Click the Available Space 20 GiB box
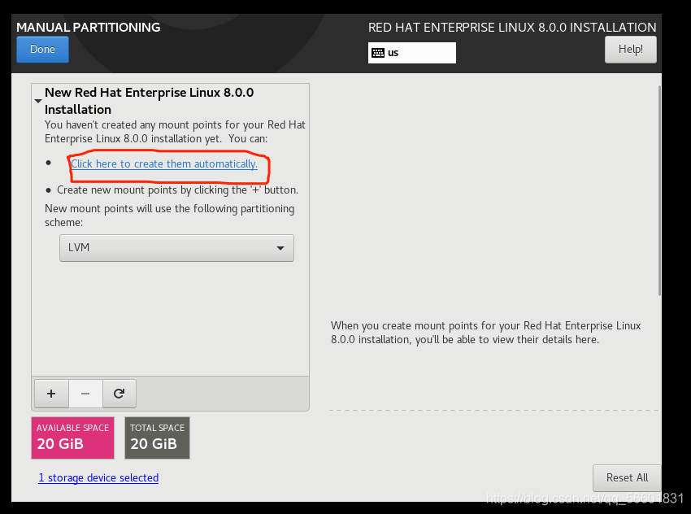691x514 pixels. [x=72, y=438]
